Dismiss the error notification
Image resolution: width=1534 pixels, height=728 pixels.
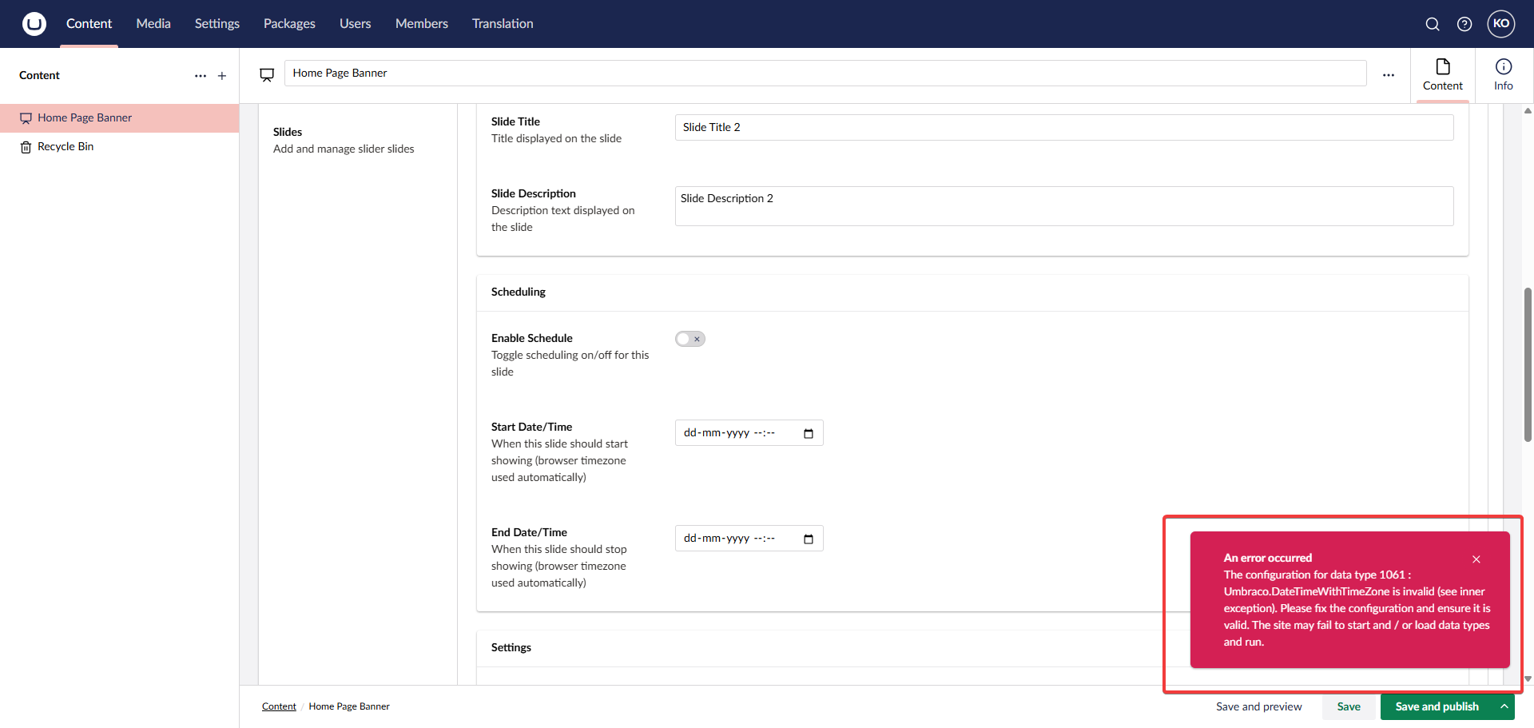(x=1476, y=559)
